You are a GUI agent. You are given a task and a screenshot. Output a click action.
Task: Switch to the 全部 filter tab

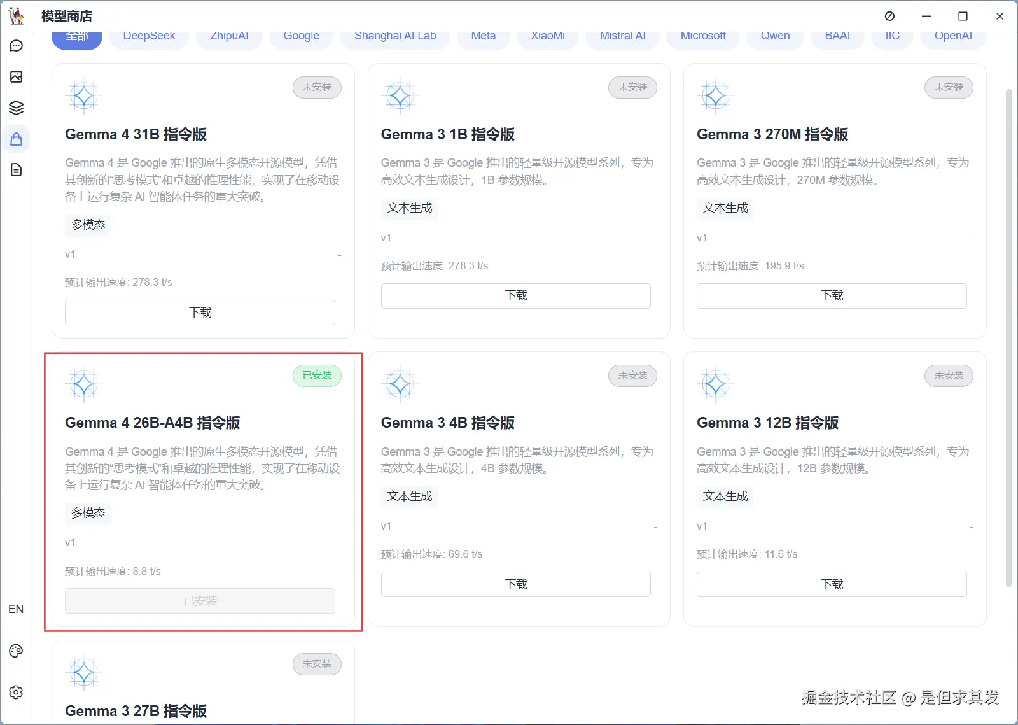tap(76, 36)
